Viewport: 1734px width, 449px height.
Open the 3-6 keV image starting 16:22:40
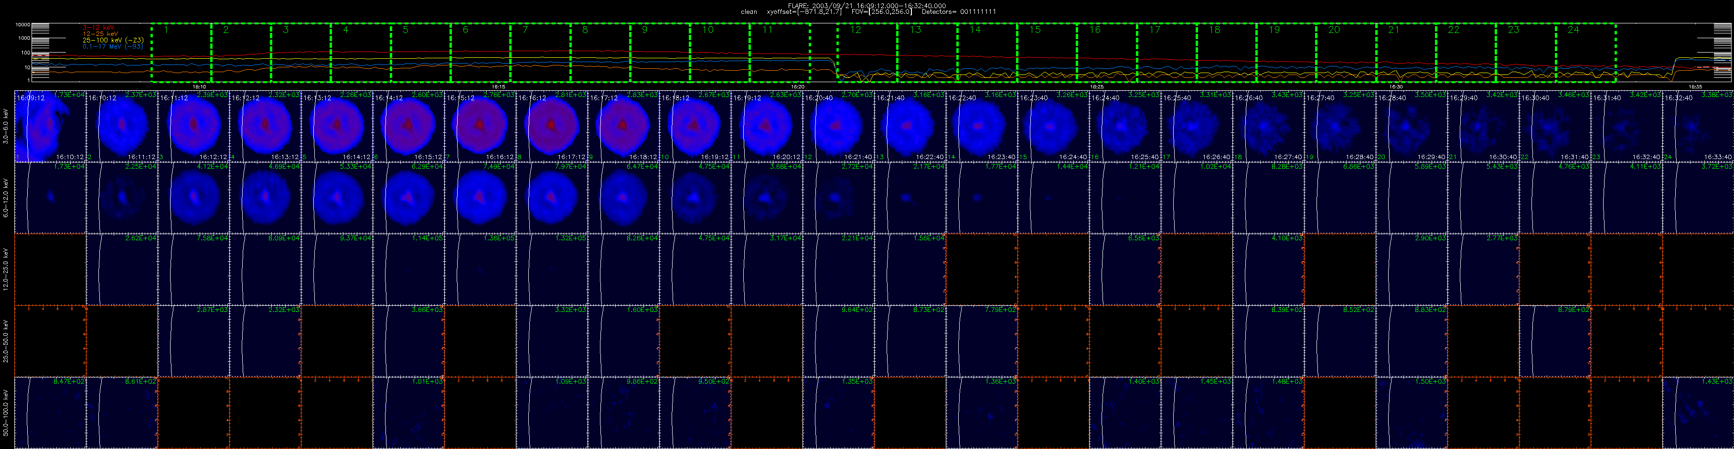[982, 126]
